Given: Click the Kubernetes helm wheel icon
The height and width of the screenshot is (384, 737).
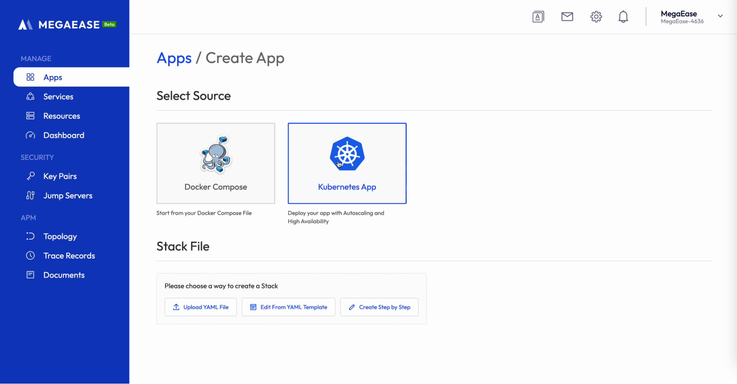Looking at the screenshot, I should 347,154.
